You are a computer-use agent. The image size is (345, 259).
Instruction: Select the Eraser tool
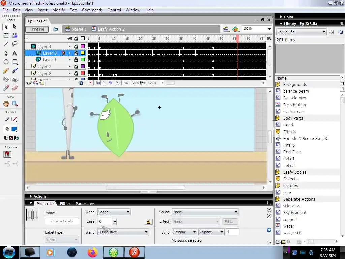(x=15, y=88)
